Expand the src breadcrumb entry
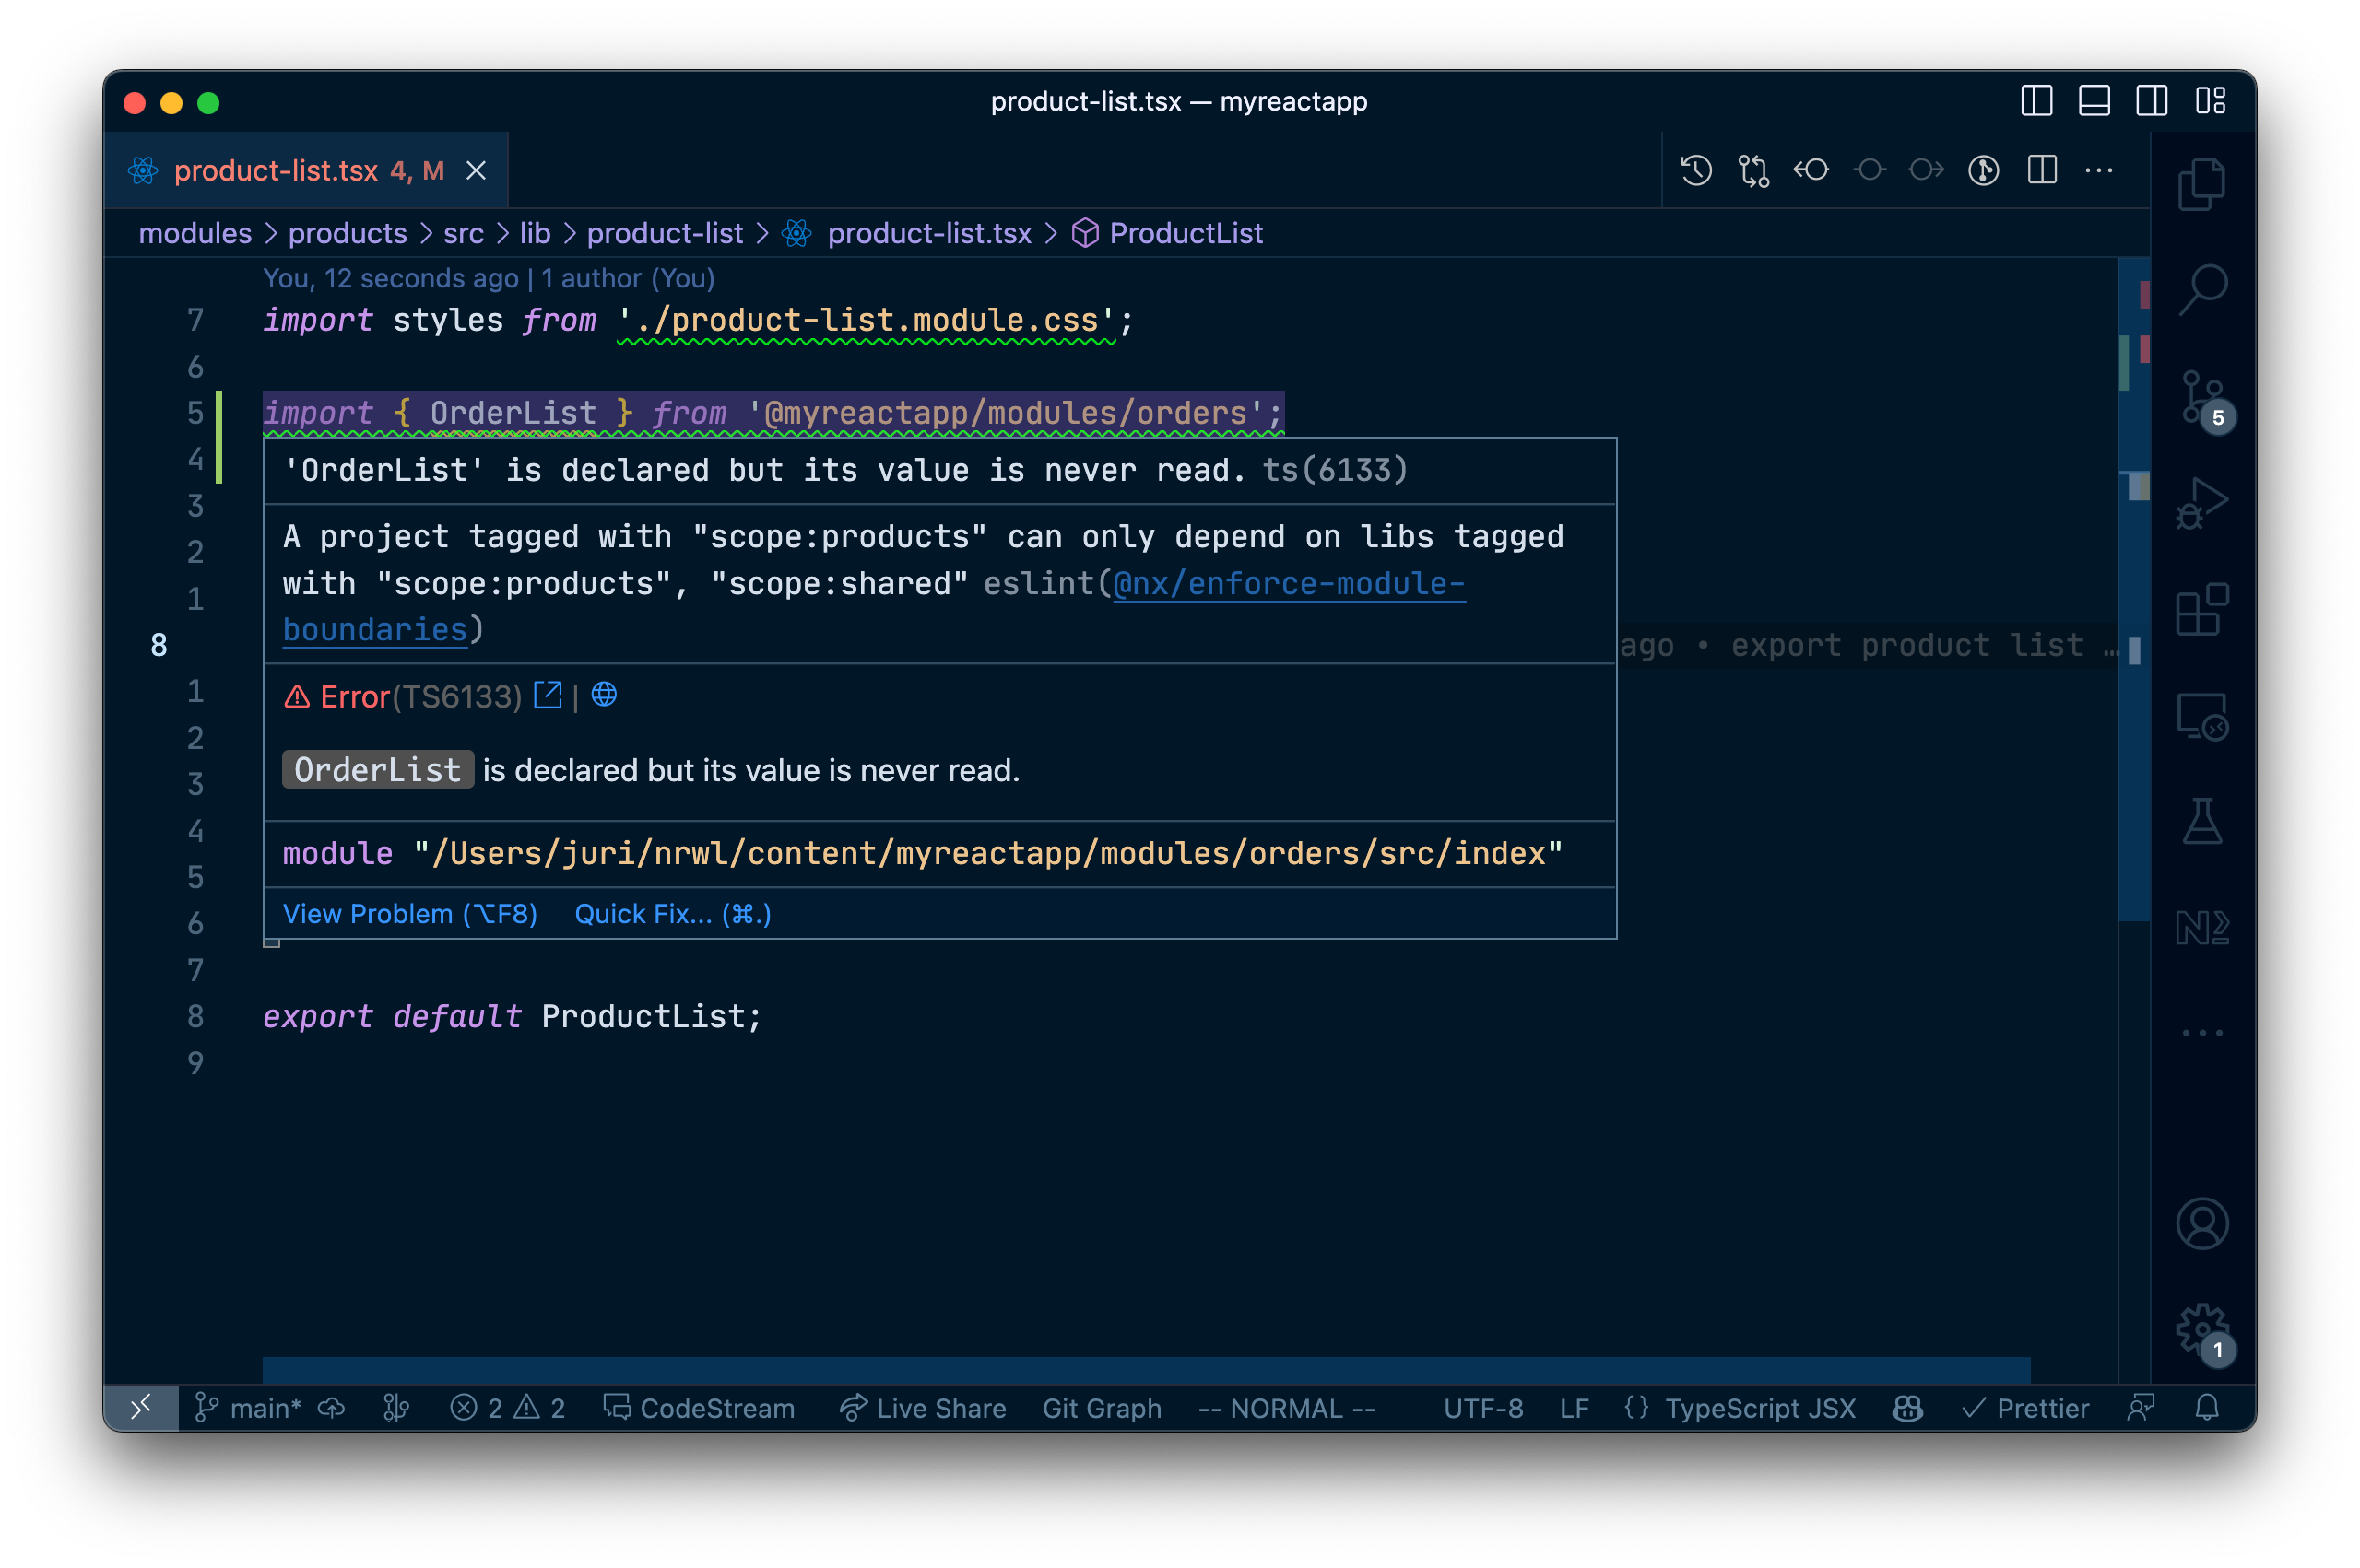This screenshot has width=2360, height=1568. (x=462, y=233)
